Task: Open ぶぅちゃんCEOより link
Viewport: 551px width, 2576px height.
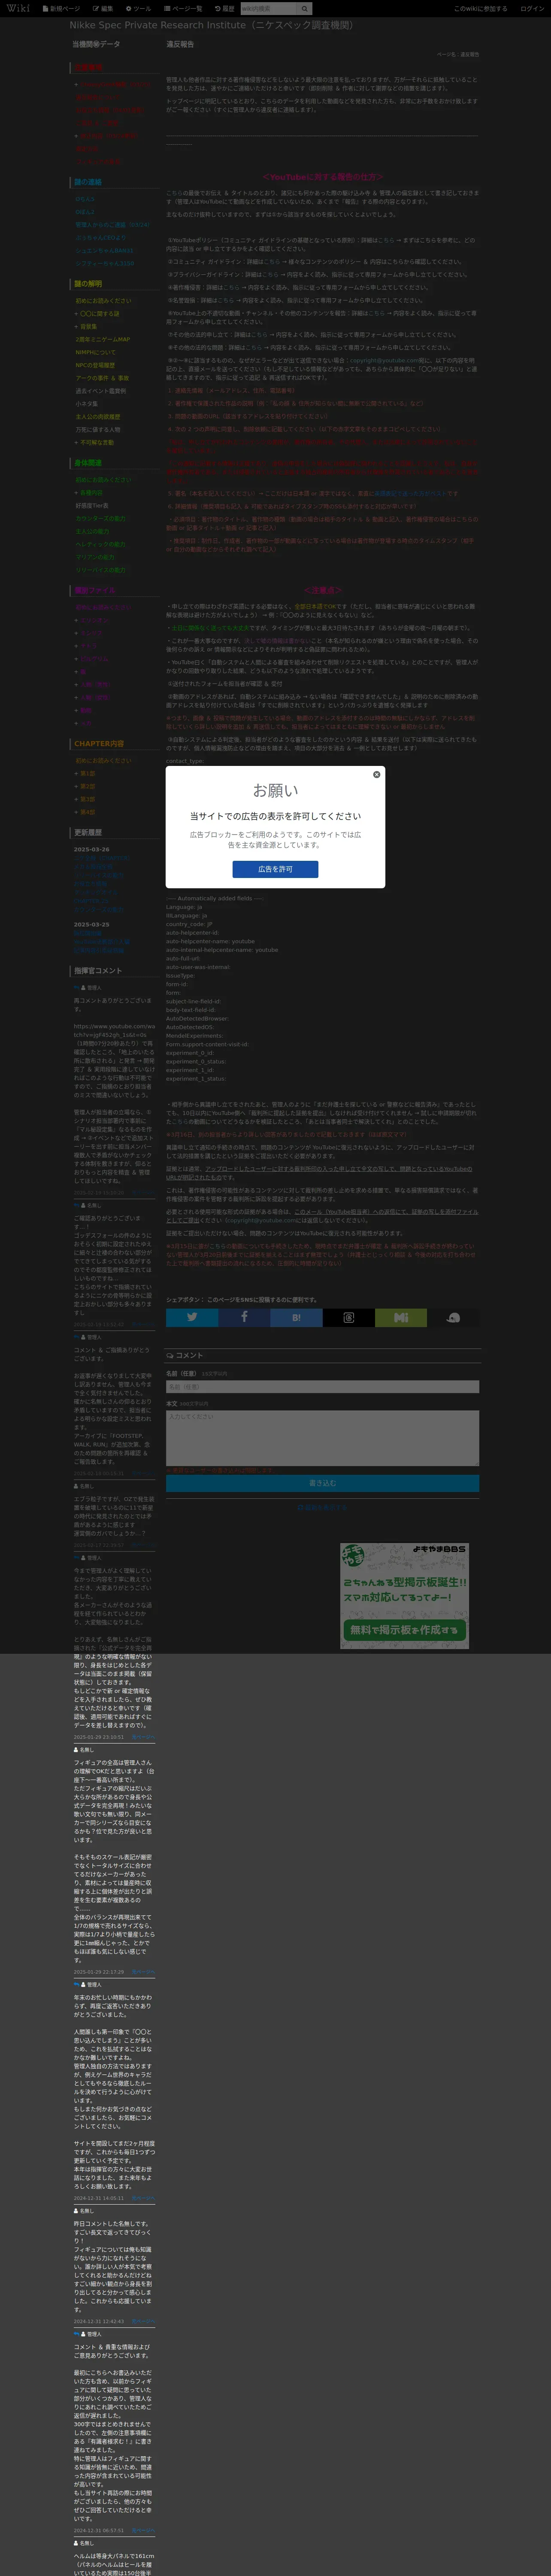Action: pos(100,238)
